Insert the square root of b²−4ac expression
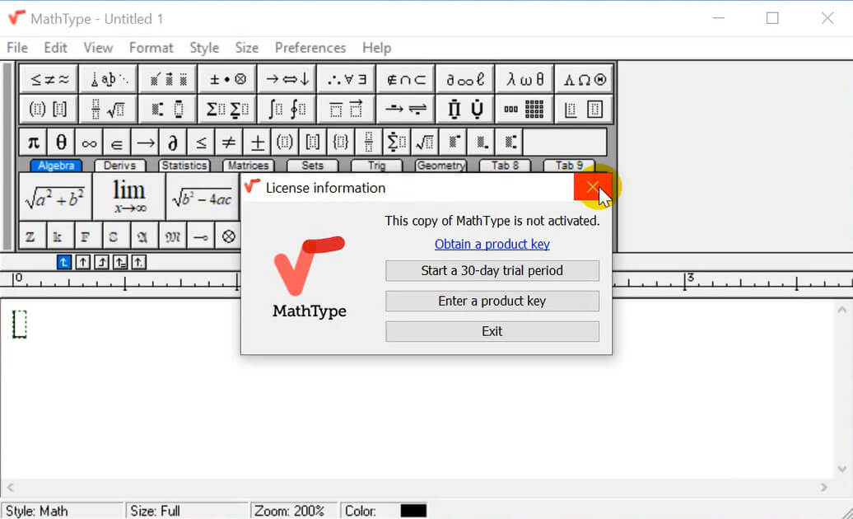853x519 pixels. pos(203,197)
